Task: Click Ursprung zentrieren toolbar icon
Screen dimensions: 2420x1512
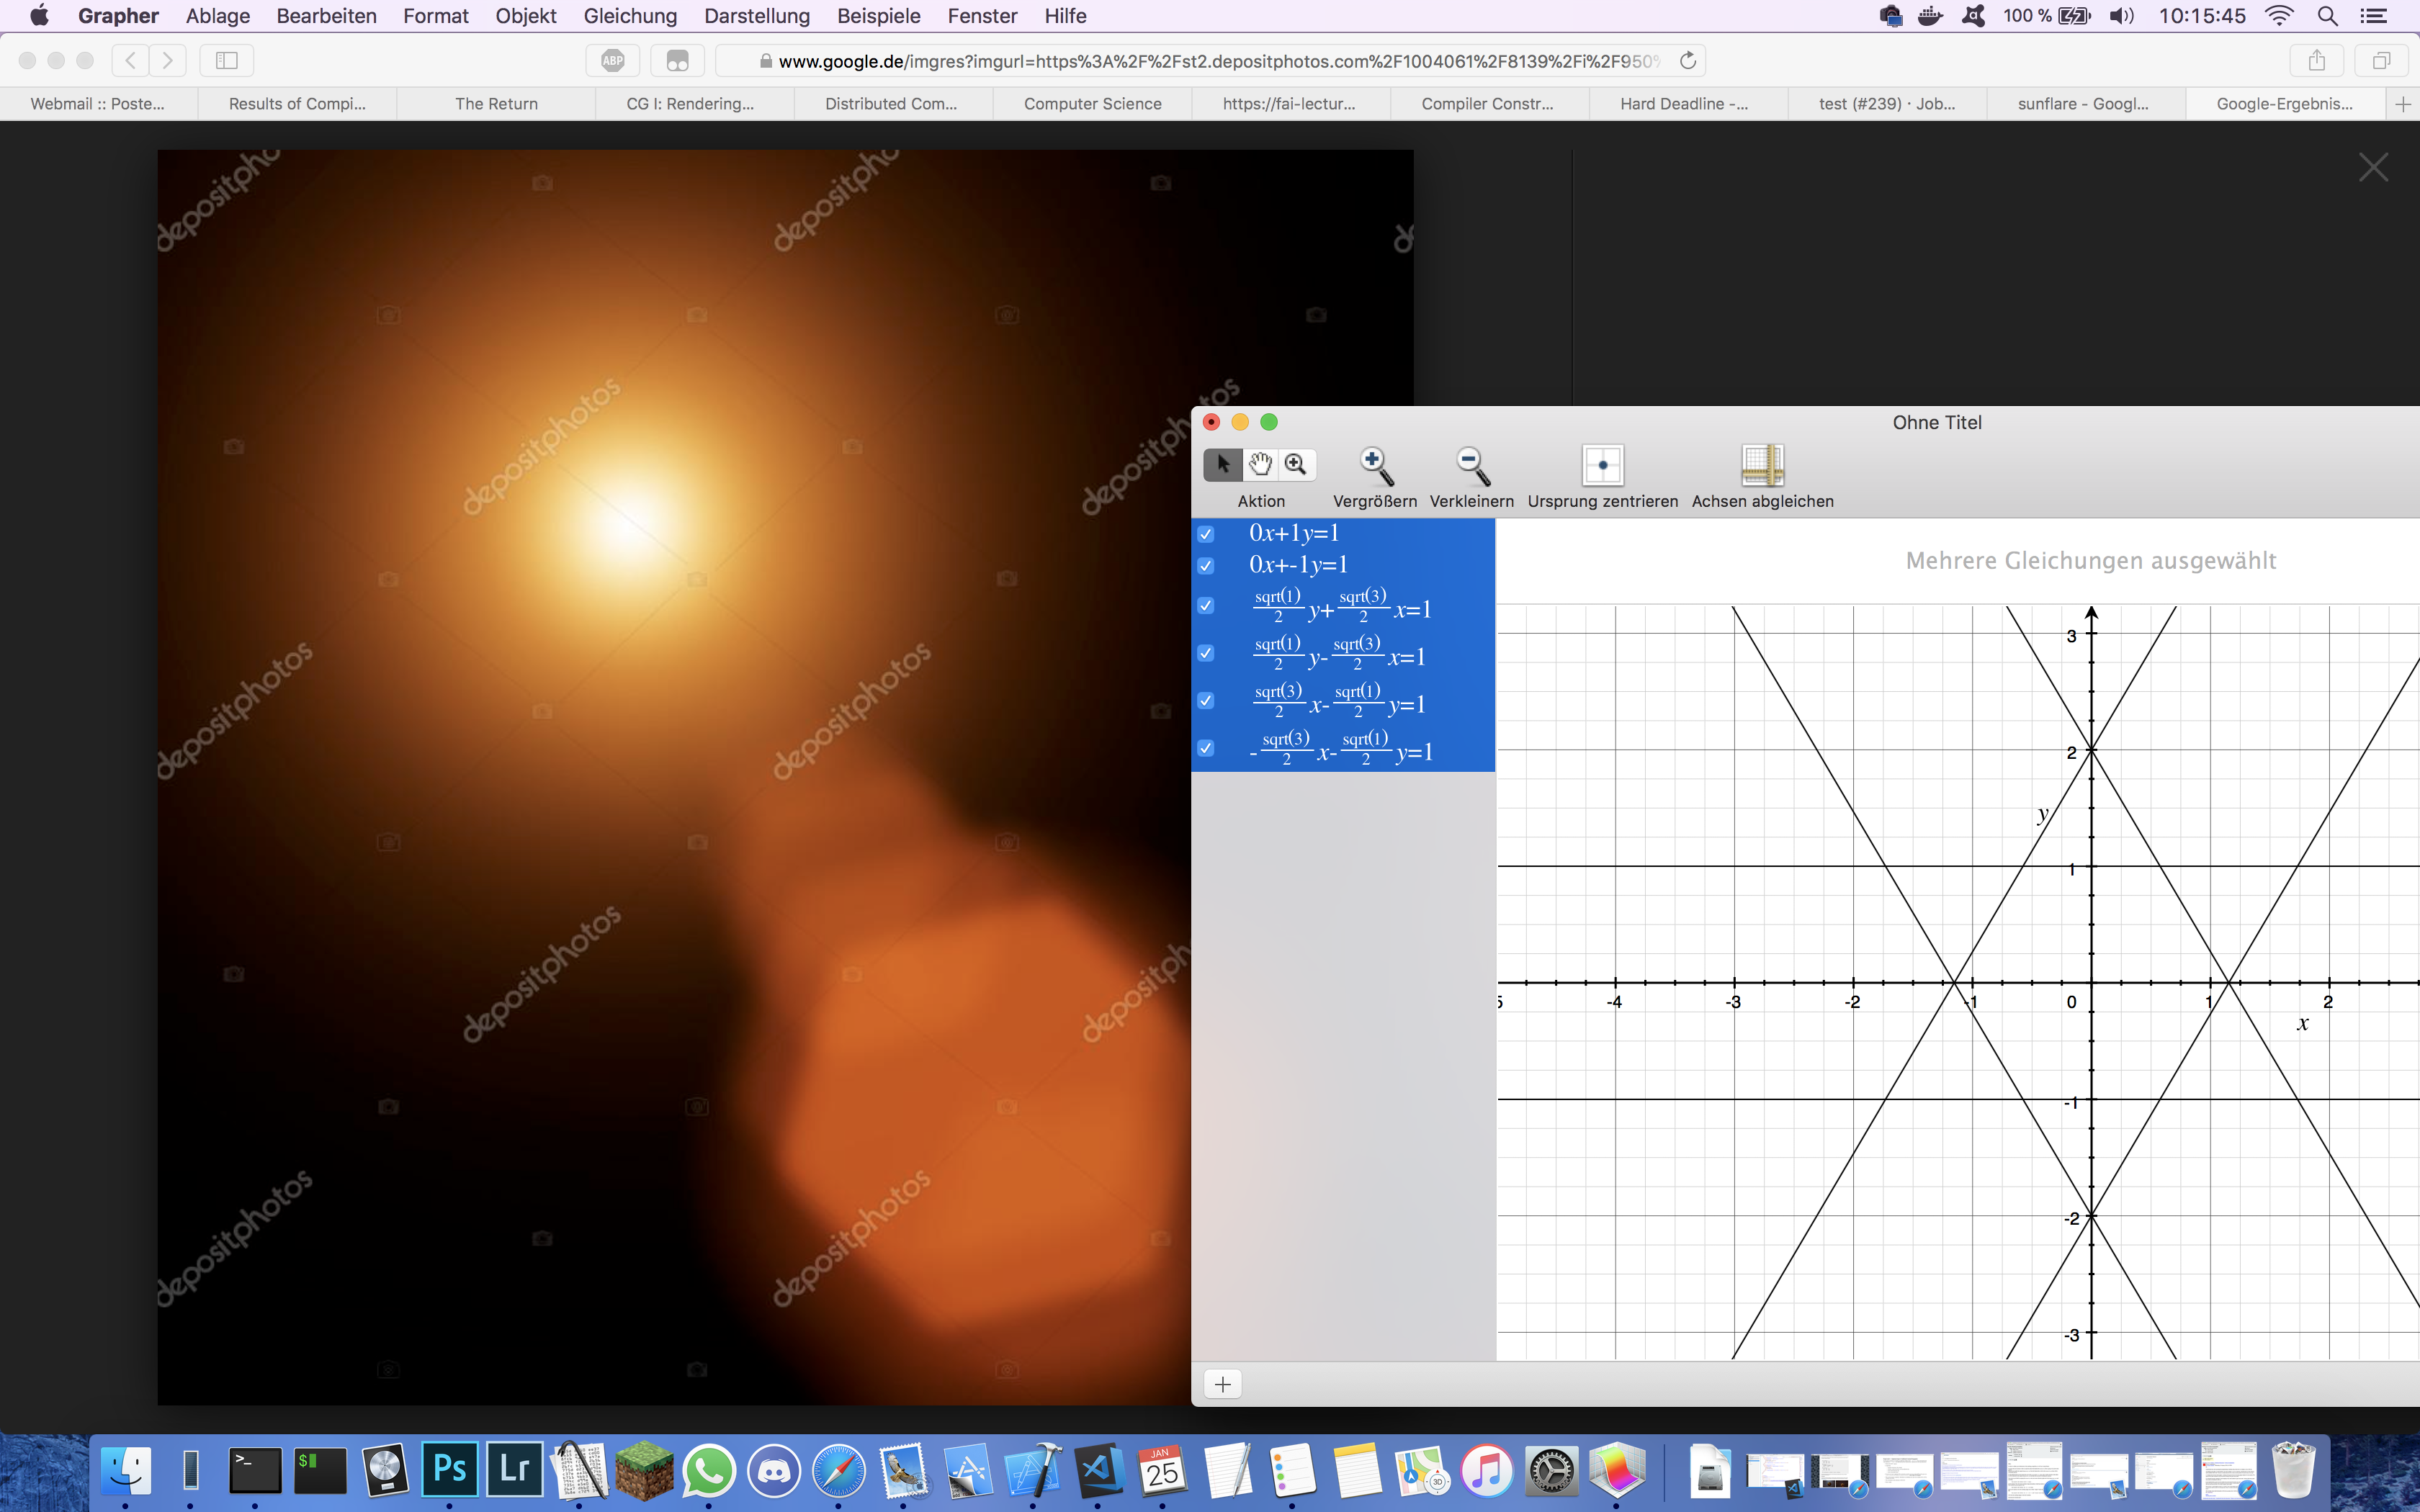Action: click(x=1603, y=465)
